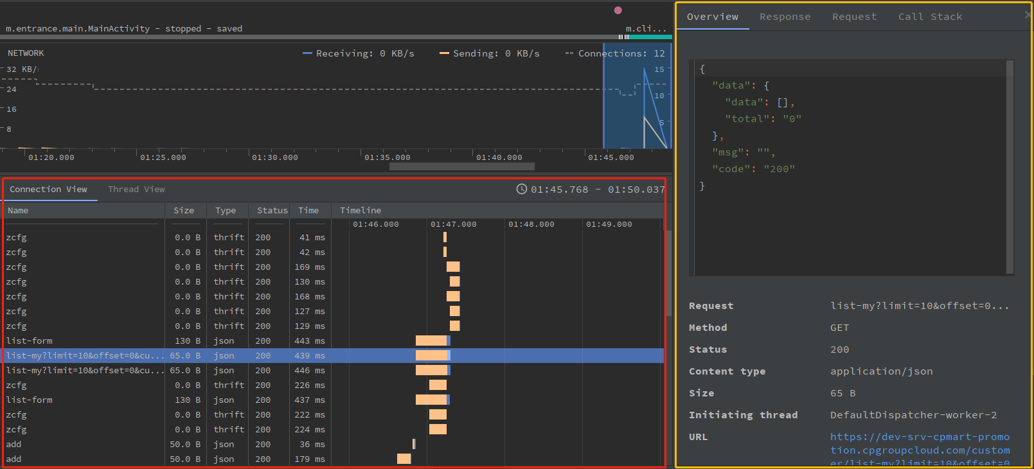Select the add row with 36 ms

click(333, 444)
